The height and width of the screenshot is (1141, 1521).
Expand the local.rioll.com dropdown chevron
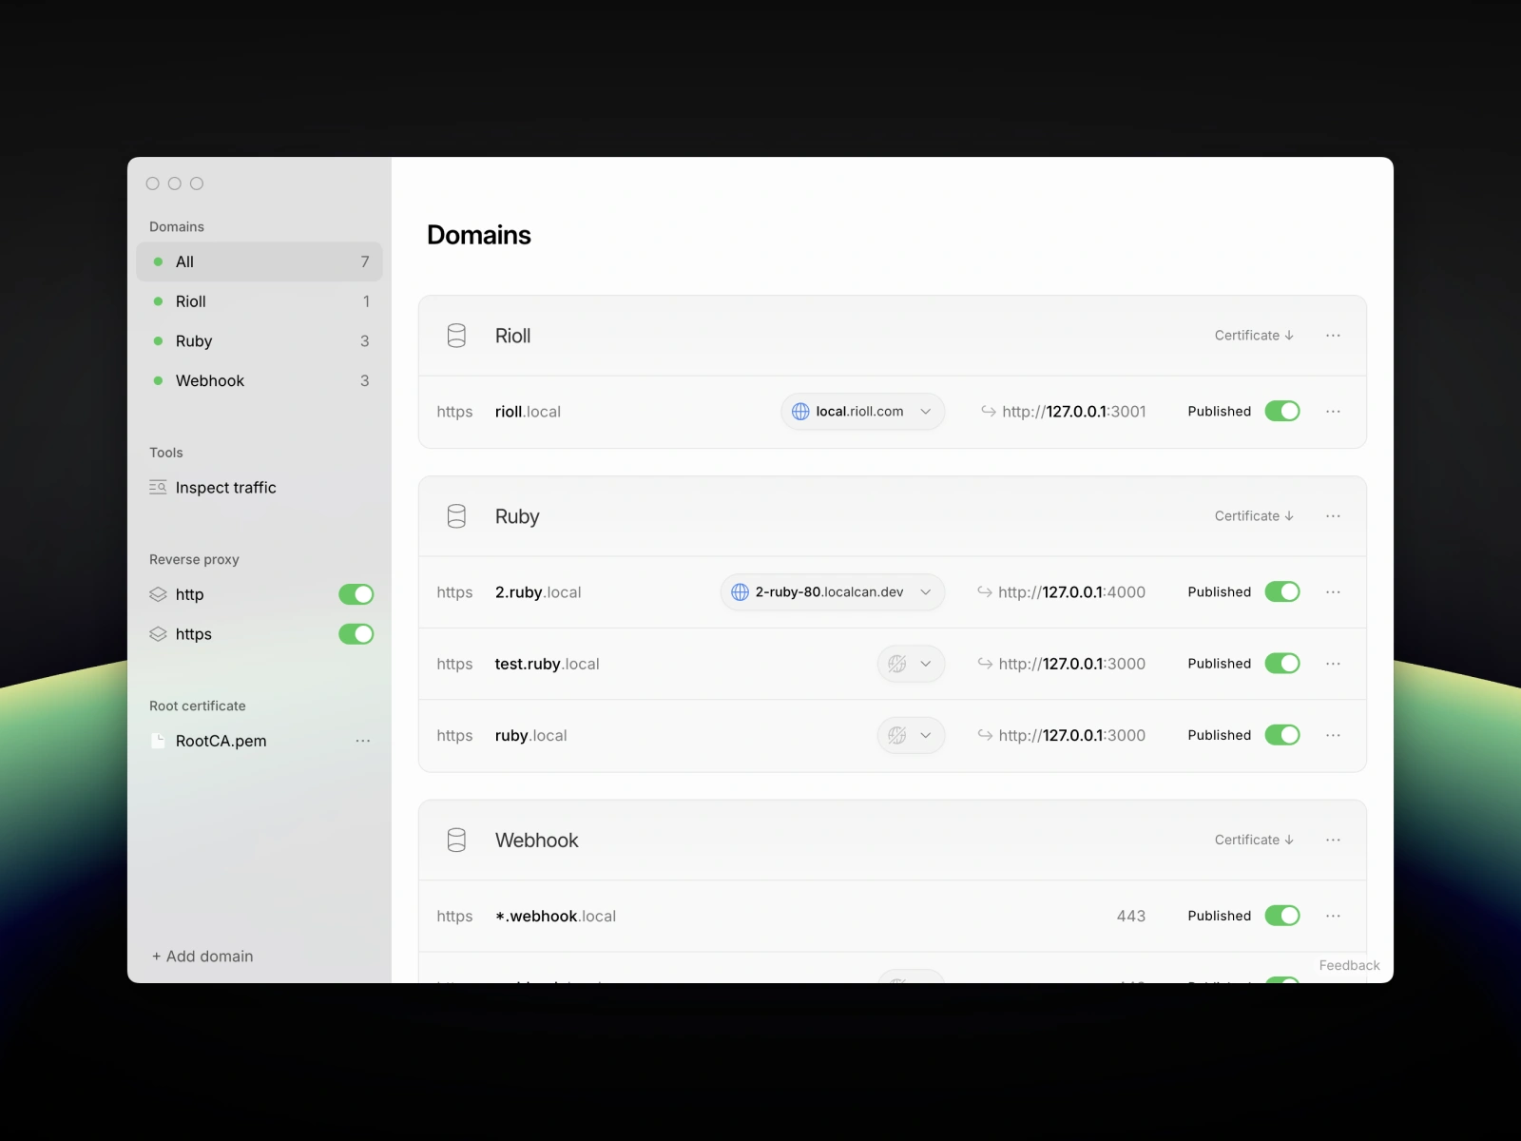(925, 412)
